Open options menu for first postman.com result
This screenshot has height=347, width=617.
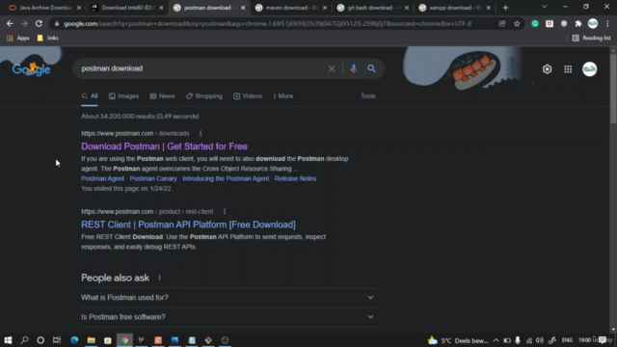point(201,133)
